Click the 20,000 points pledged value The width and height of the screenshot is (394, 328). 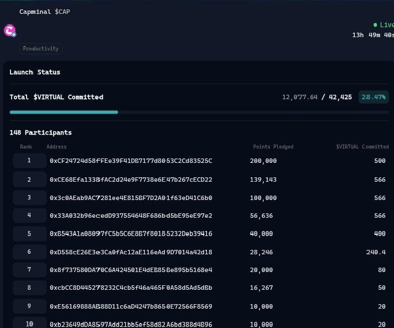[x=261, y=270]
